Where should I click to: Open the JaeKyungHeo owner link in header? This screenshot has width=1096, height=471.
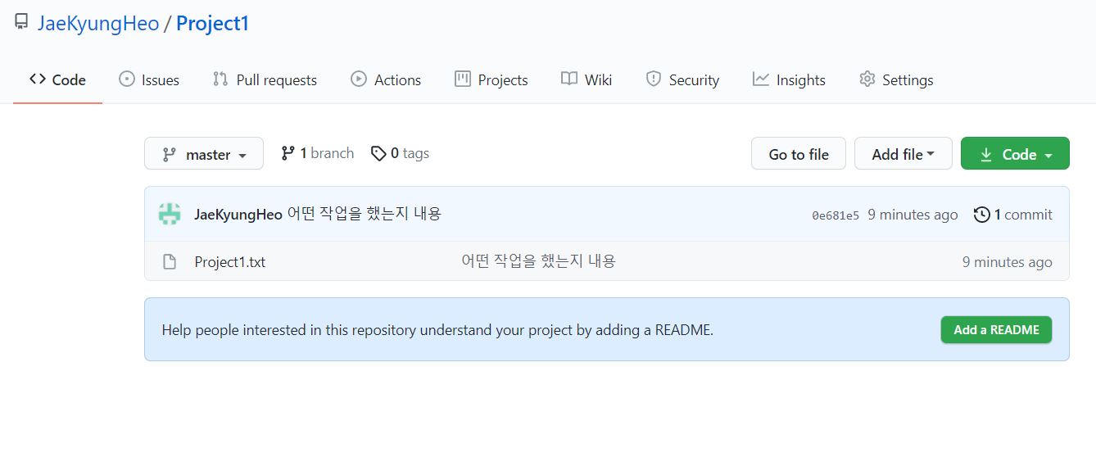pyautogui.click(x=98, y=23)
